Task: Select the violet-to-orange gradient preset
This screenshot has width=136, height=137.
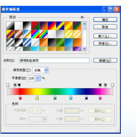Action: 43,26
